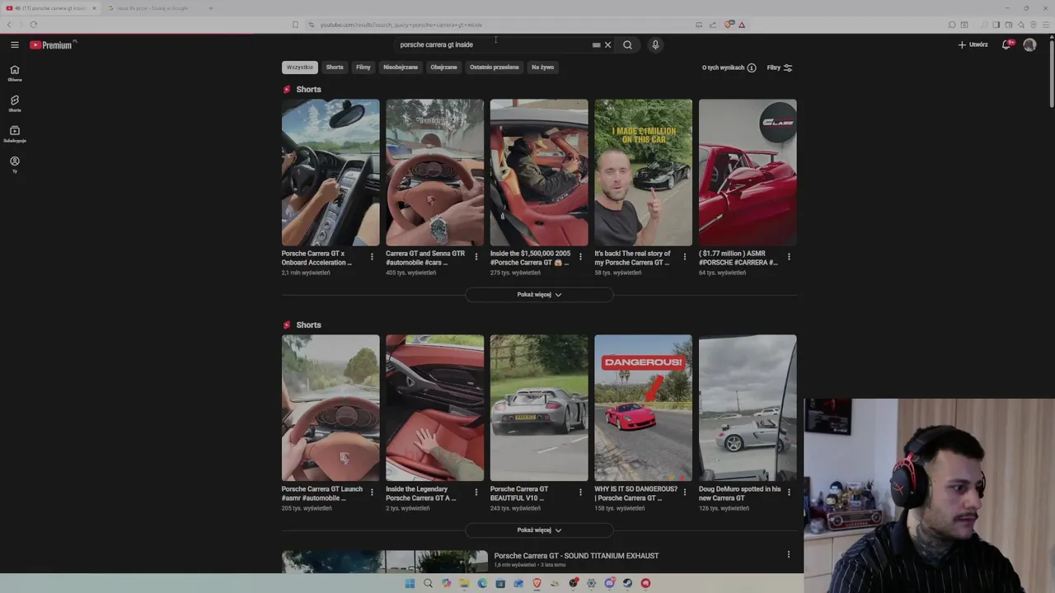This screenshot has height=593, width=1055.
Task: Open options menu for Inside the $1,500,000 short
Action: pyautogui.click(x=580, y=257)
